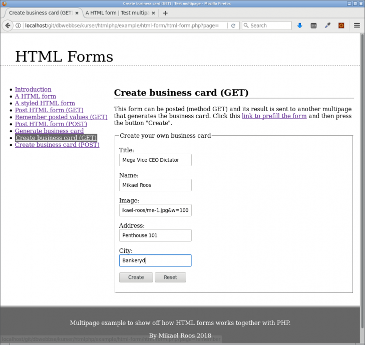Open the Introduction page link
Image resolution: width=365 pixels, height=345 pixels.
click(33, 90)
